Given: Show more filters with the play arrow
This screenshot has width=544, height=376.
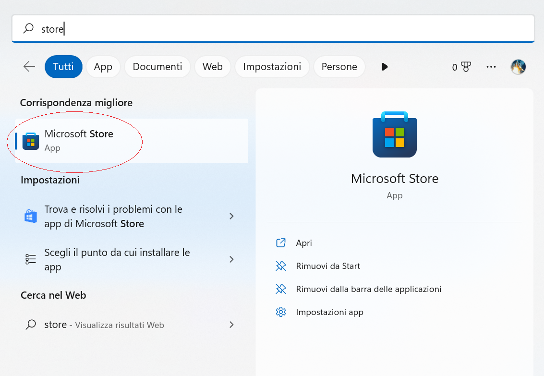Looking at the screenshot, I should tap(385, 67).
